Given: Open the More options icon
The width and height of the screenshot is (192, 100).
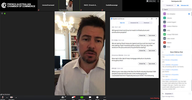Looking at the screenshot, I should (105, 97).
